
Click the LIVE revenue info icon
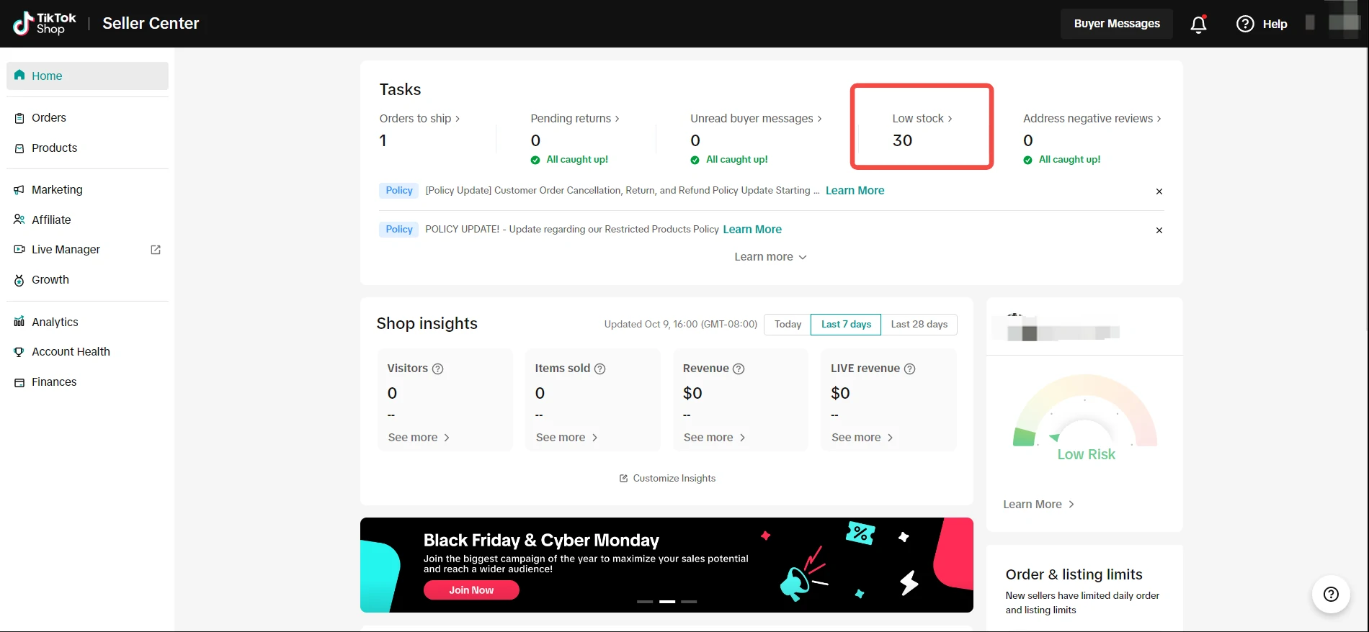[909, 369]
